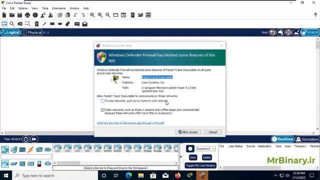Select the Place Note tool
Screen dimensions: 320x180
click(36, 24)
